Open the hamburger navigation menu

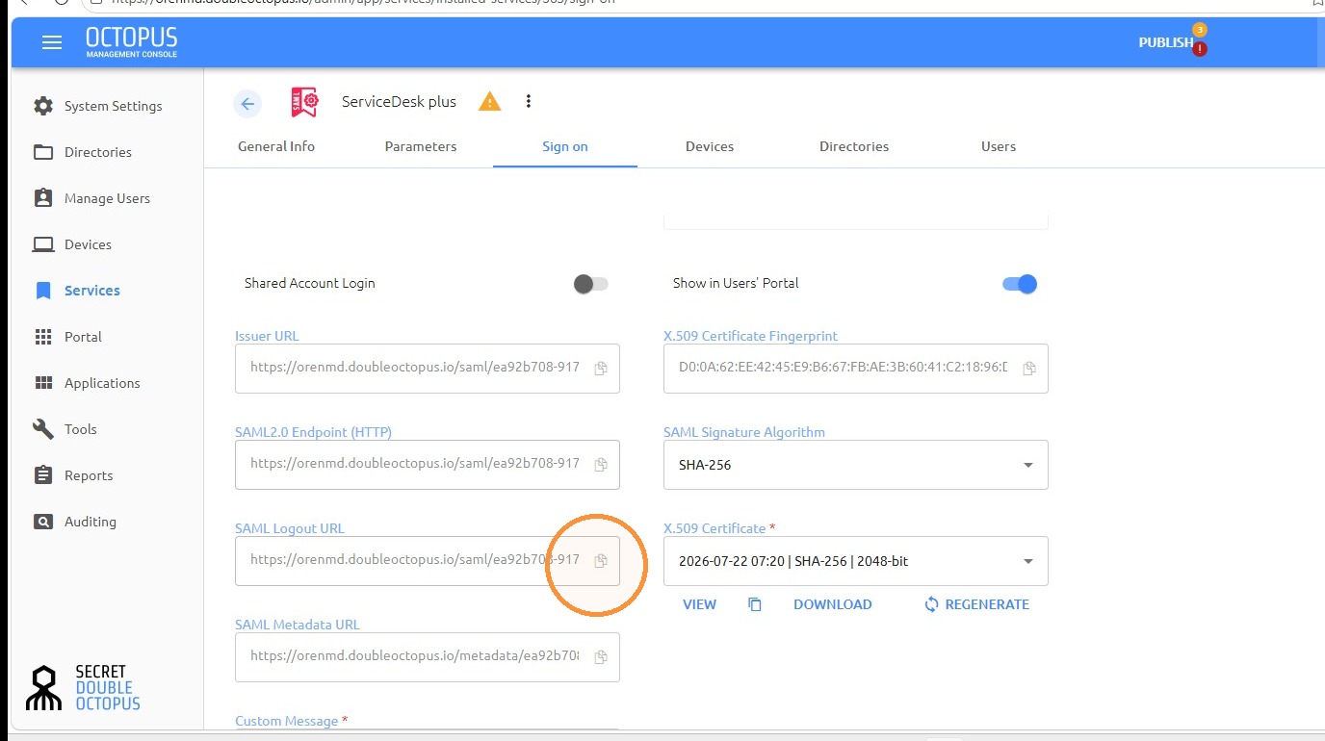(x=52, y=42)
